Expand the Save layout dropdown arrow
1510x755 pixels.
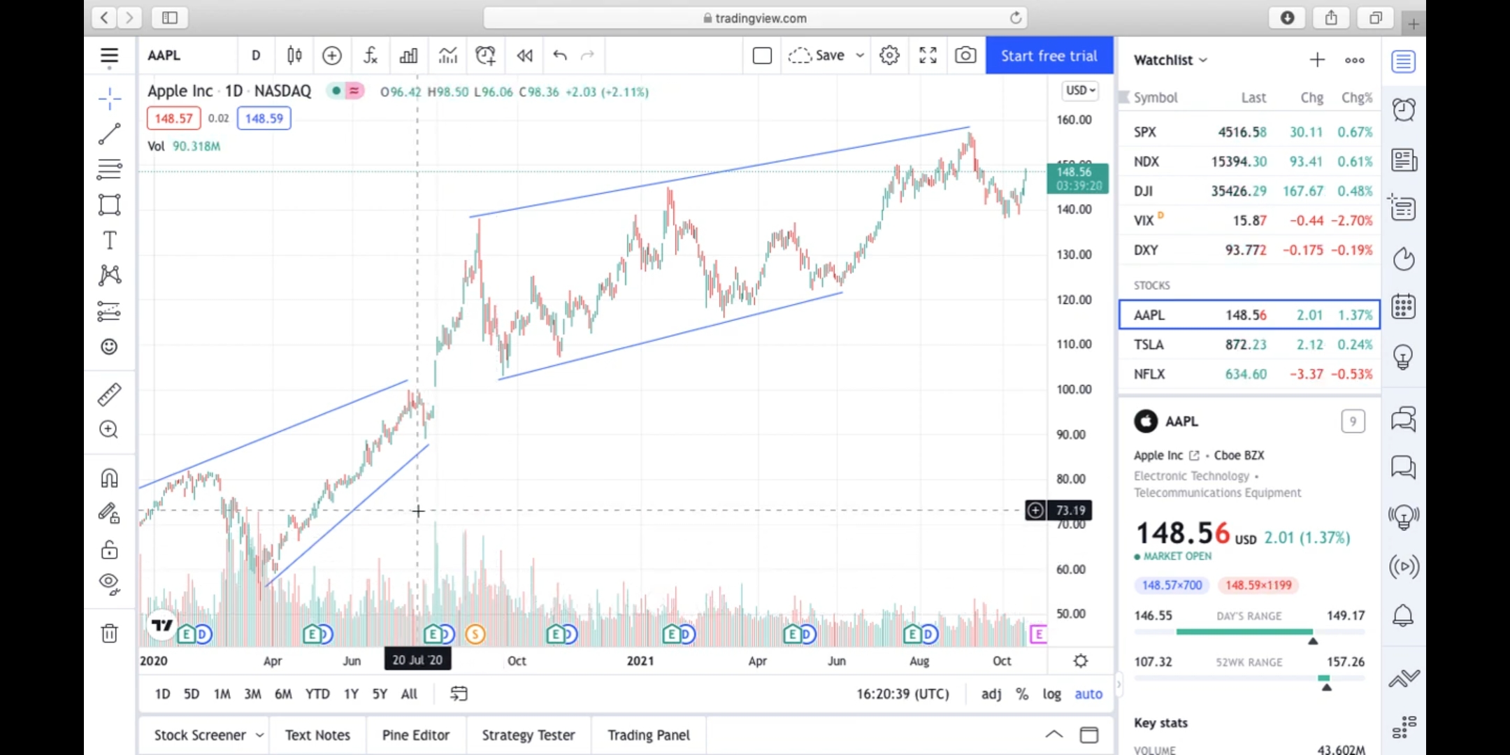(860, 55)
